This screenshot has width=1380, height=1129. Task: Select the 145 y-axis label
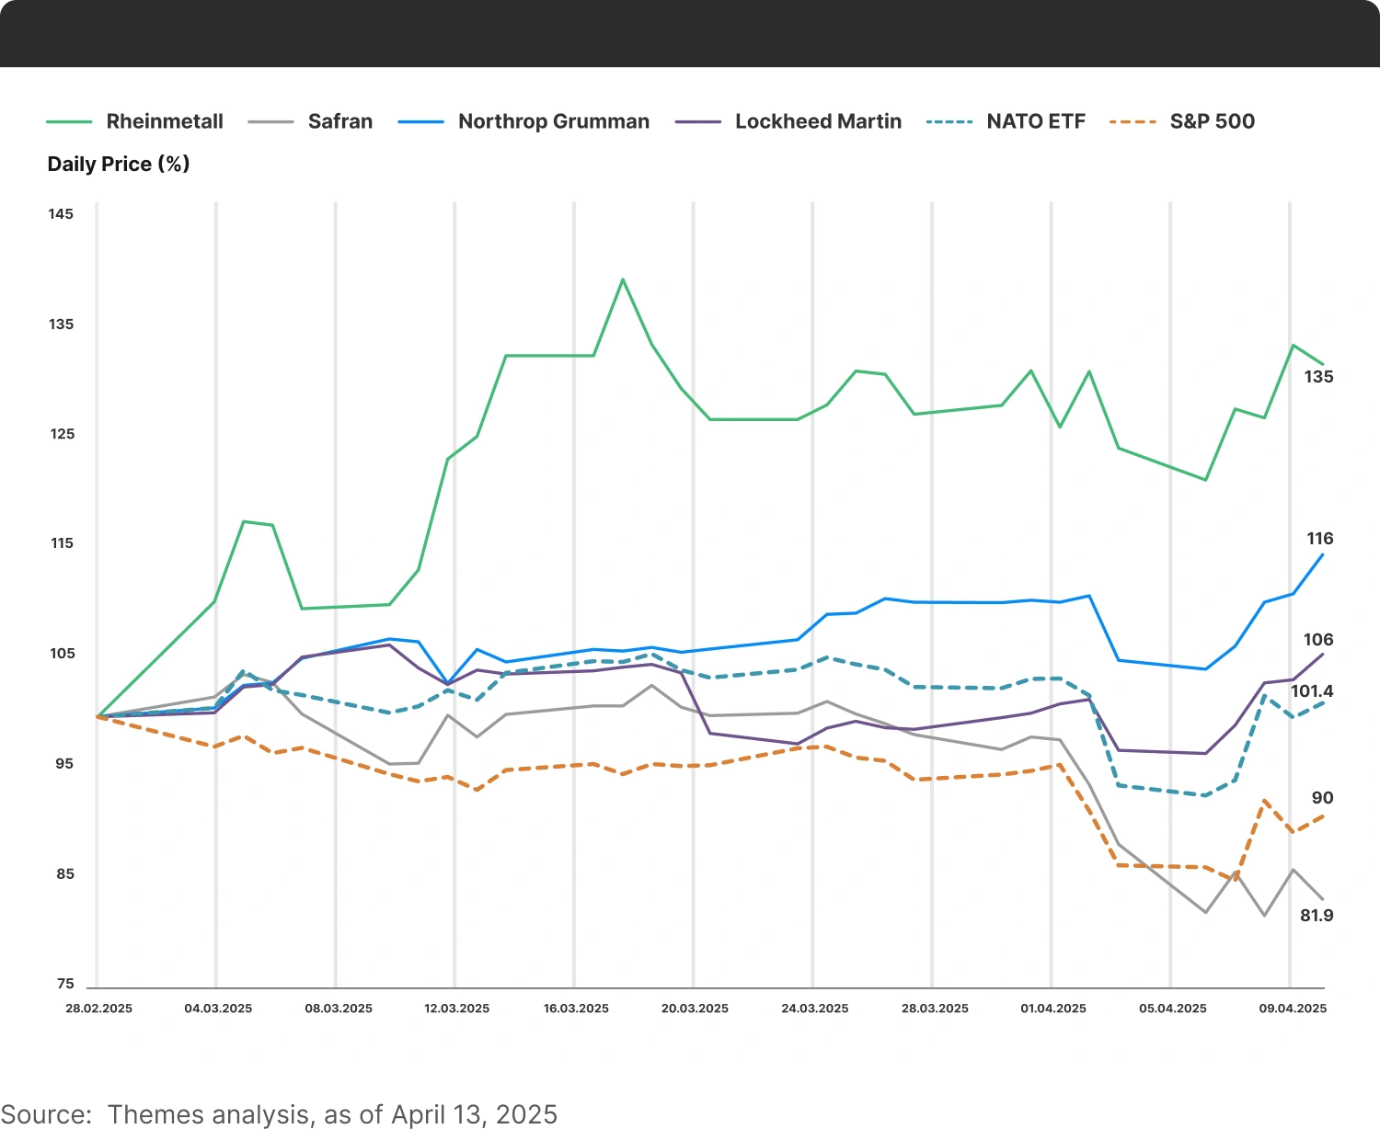61,214
